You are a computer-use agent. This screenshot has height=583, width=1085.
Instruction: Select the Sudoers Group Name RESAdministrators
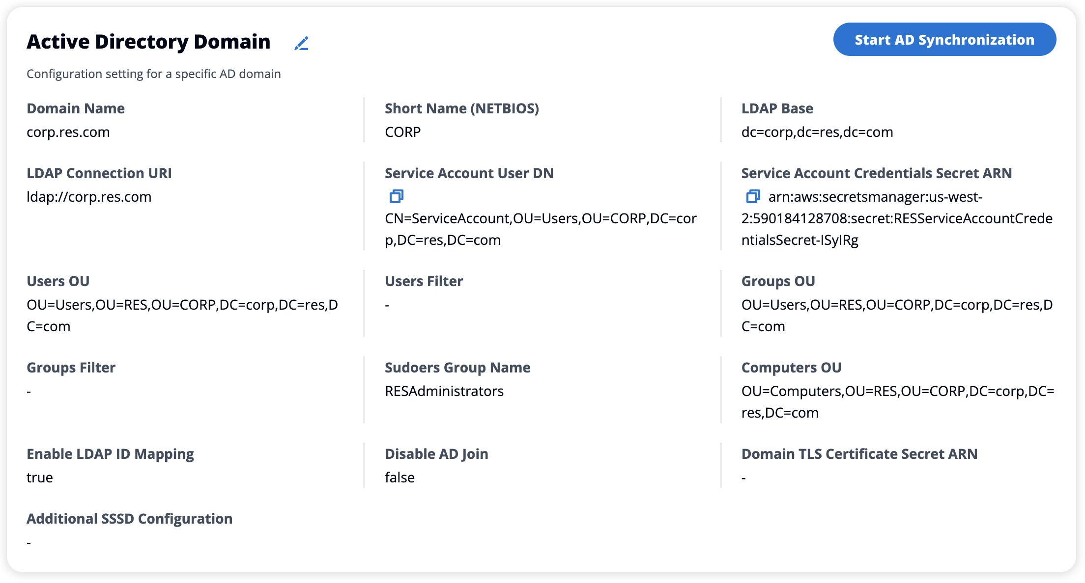tap(444, 391)
